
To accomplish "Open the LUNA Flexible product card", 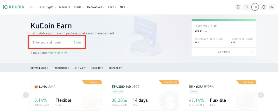I will click(66, 95).
